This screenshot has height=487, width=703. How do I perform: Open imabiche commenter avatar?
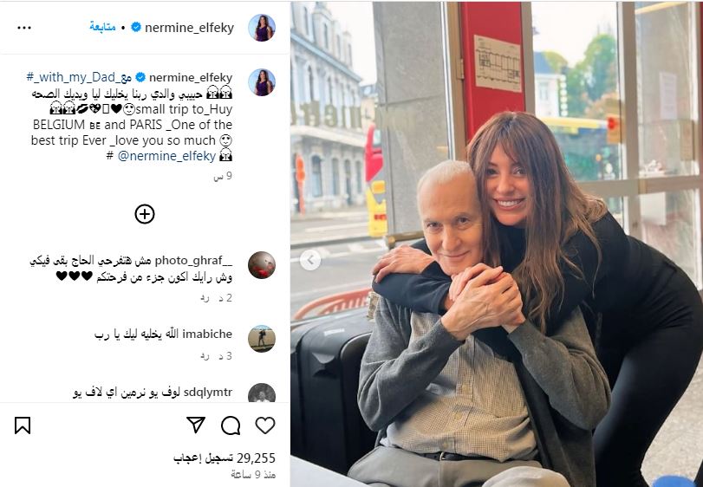point(262,339)
